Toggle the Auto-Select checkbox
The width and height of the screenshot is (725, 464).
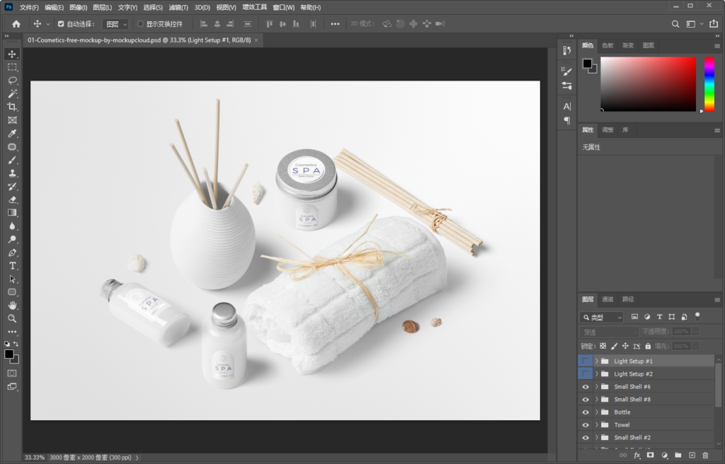(61, 24)
